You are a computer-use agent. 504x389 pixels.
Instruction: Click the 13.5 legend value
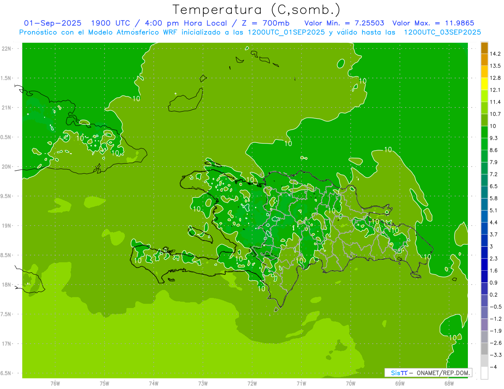(495, 66)
